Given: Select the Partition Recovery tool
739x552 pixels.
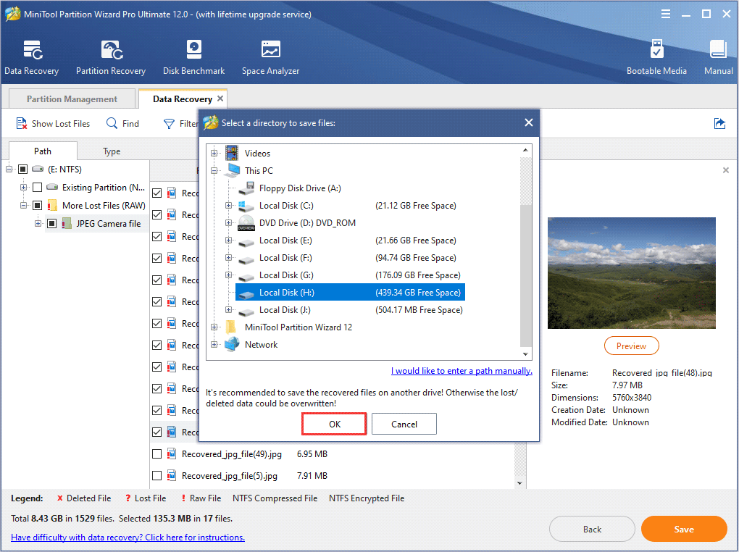Looking at the screenshot, I should tap(110, 57).
